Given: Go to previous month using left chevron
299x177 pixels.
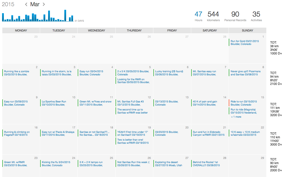Looking at the screenshot, I should 26,4.
